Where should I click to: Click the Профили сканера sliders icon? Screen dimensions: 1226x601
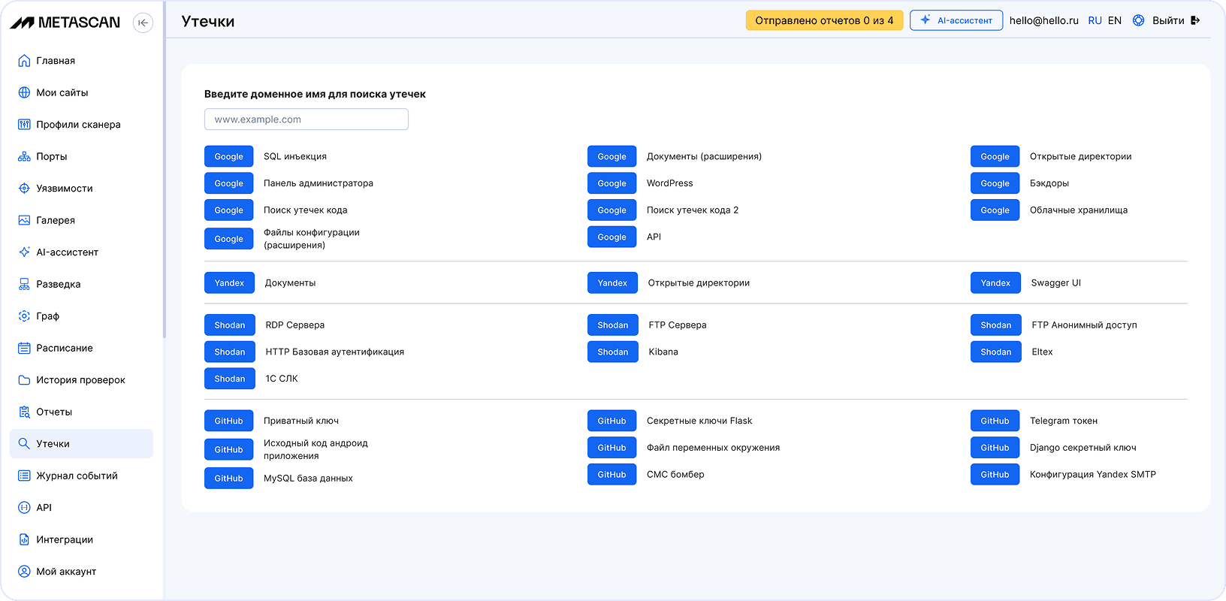click(x=24, y=125)
